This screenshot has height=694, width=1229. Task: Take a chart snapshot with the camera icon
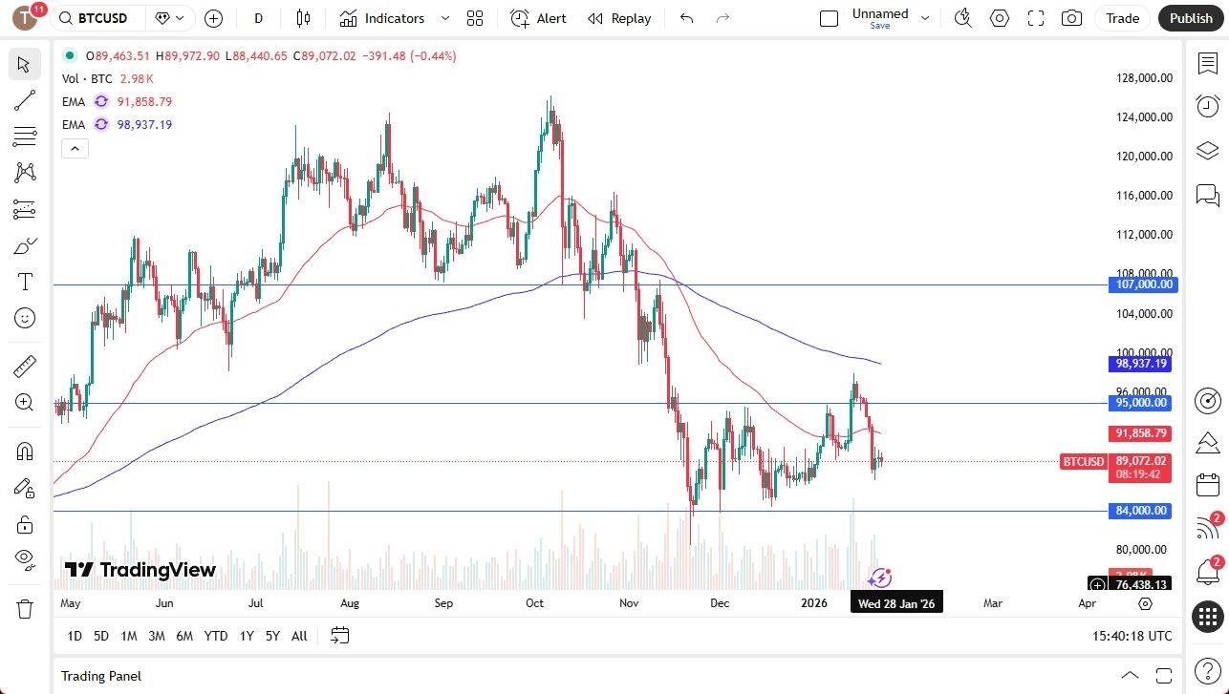1071,18
